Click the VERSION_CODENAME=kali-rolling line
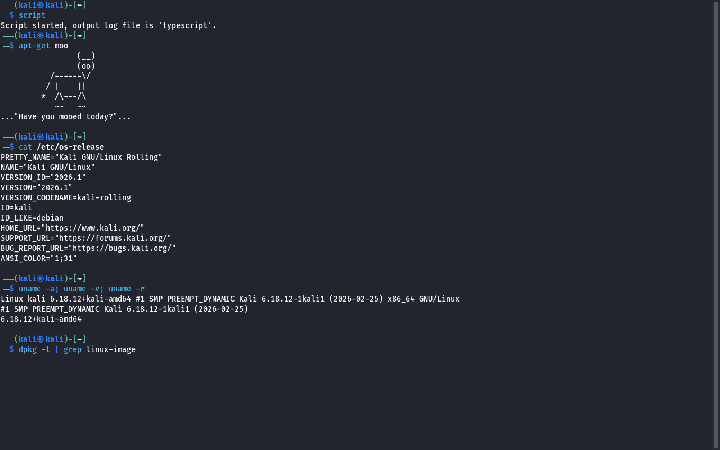Image resolution: width=720 pixels, height=450 pixels. (x=65, y=197)
